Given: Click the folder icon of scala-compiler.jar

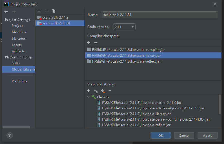Looking at the screenshot, I should pyautogui.click(x=89, y=49).
